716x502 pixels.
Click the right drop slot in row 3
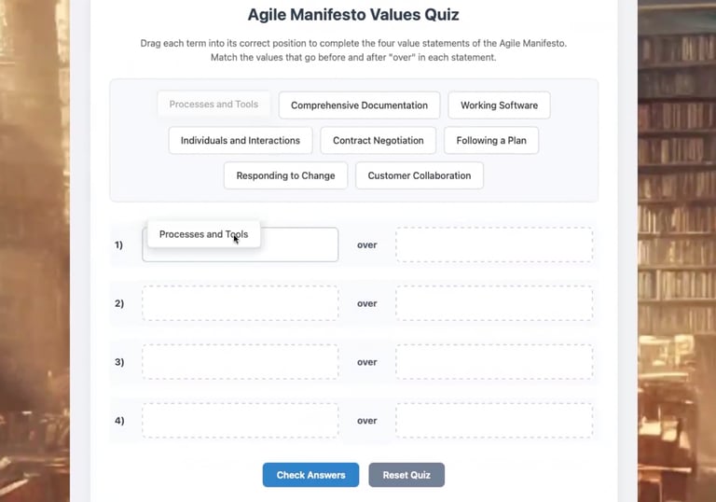(494, 362)
